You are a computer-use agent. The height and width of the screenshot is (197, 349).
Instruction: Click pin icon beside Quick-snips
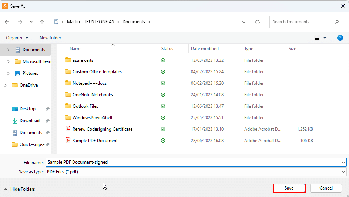coord(47,144)
